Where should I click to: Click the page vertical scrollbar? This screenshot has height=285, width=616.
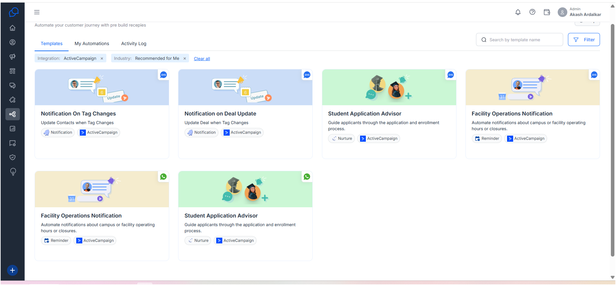[612, 141]
